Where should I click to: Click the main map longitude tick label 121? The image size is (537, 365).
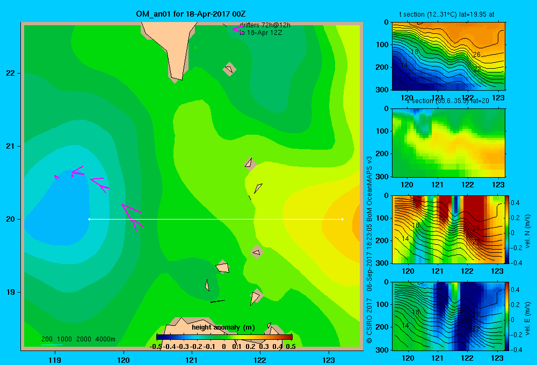click(x=192, y=360)
